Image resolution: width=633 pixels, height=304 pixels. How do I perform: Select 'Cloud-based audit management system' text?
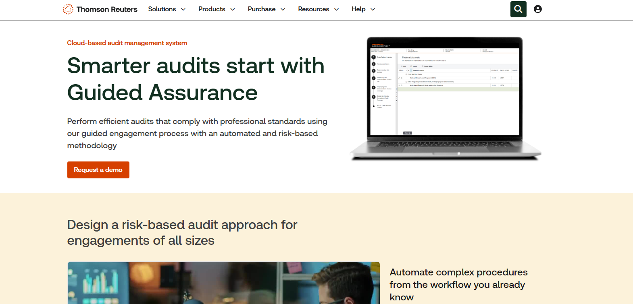pyautogui.click(x=127, y=43)
